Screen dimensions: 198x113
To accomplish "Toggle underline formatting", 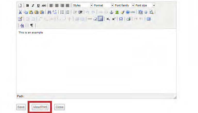I will point(38,5).
